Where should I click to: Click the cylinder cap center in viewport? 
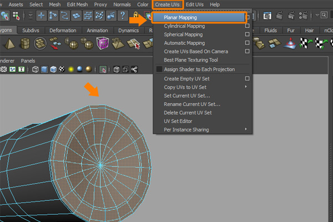click(100, 165)
